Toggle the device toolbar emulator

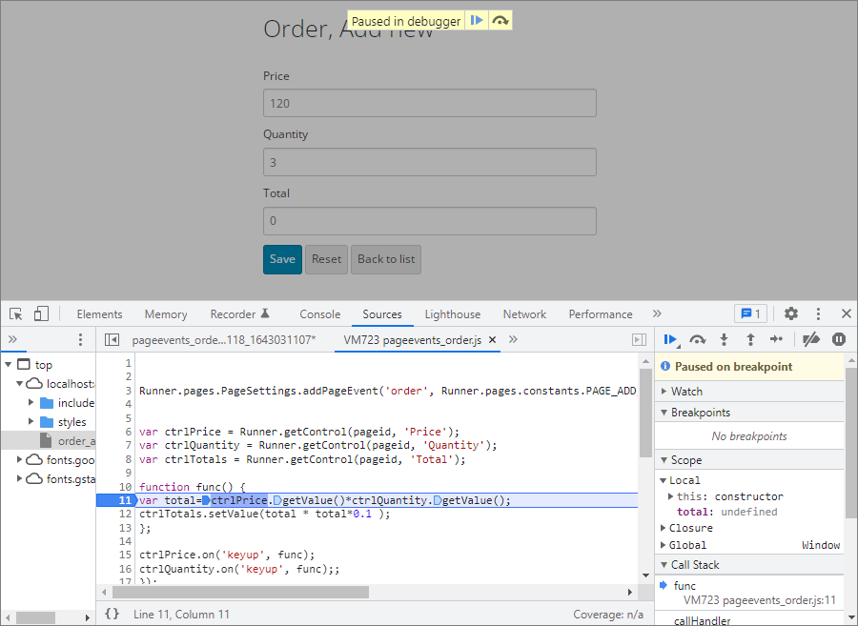39,313
